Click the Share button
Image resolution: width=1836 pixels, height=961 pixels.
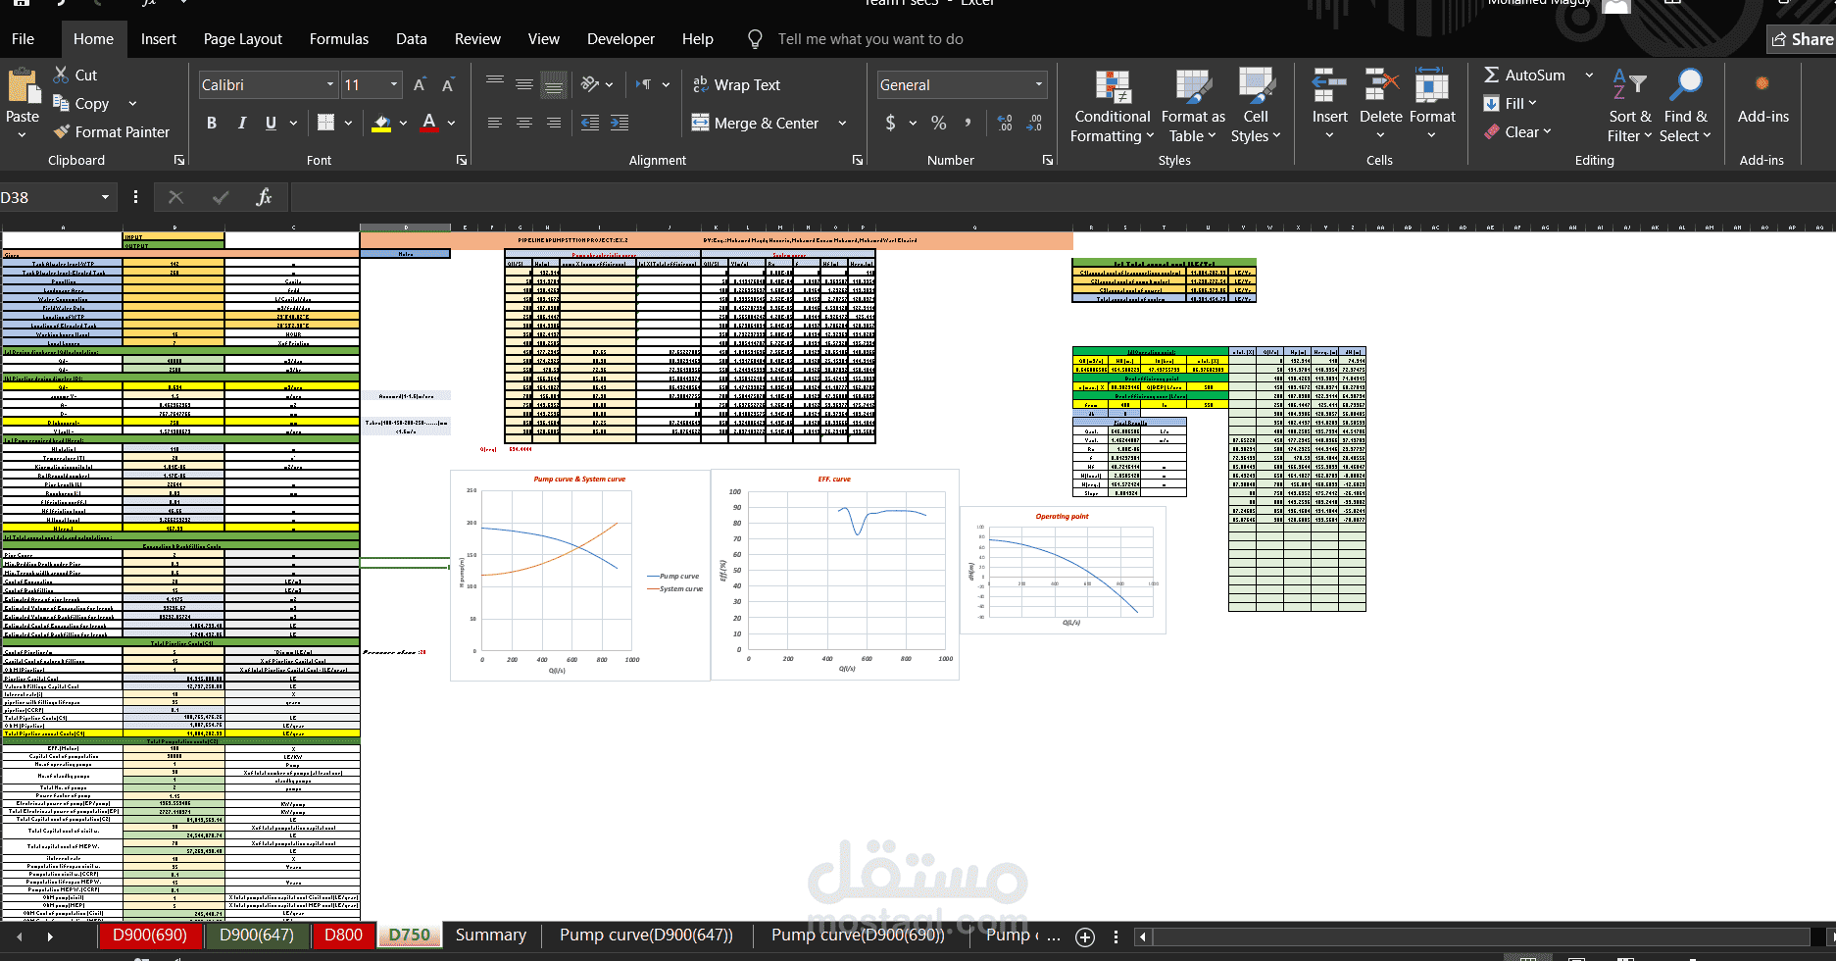point(1802,39)
